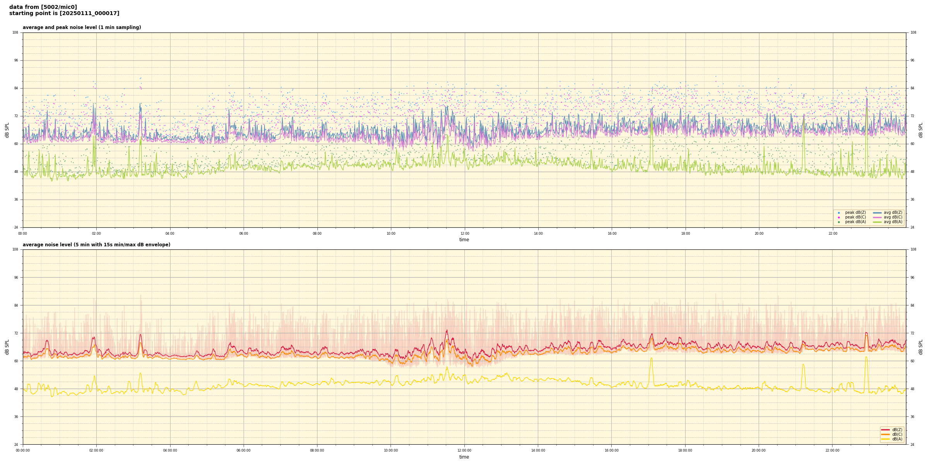Click the avg dB(C) pink legend line
Screen dimensions: 928x464
tap(877, 217)
